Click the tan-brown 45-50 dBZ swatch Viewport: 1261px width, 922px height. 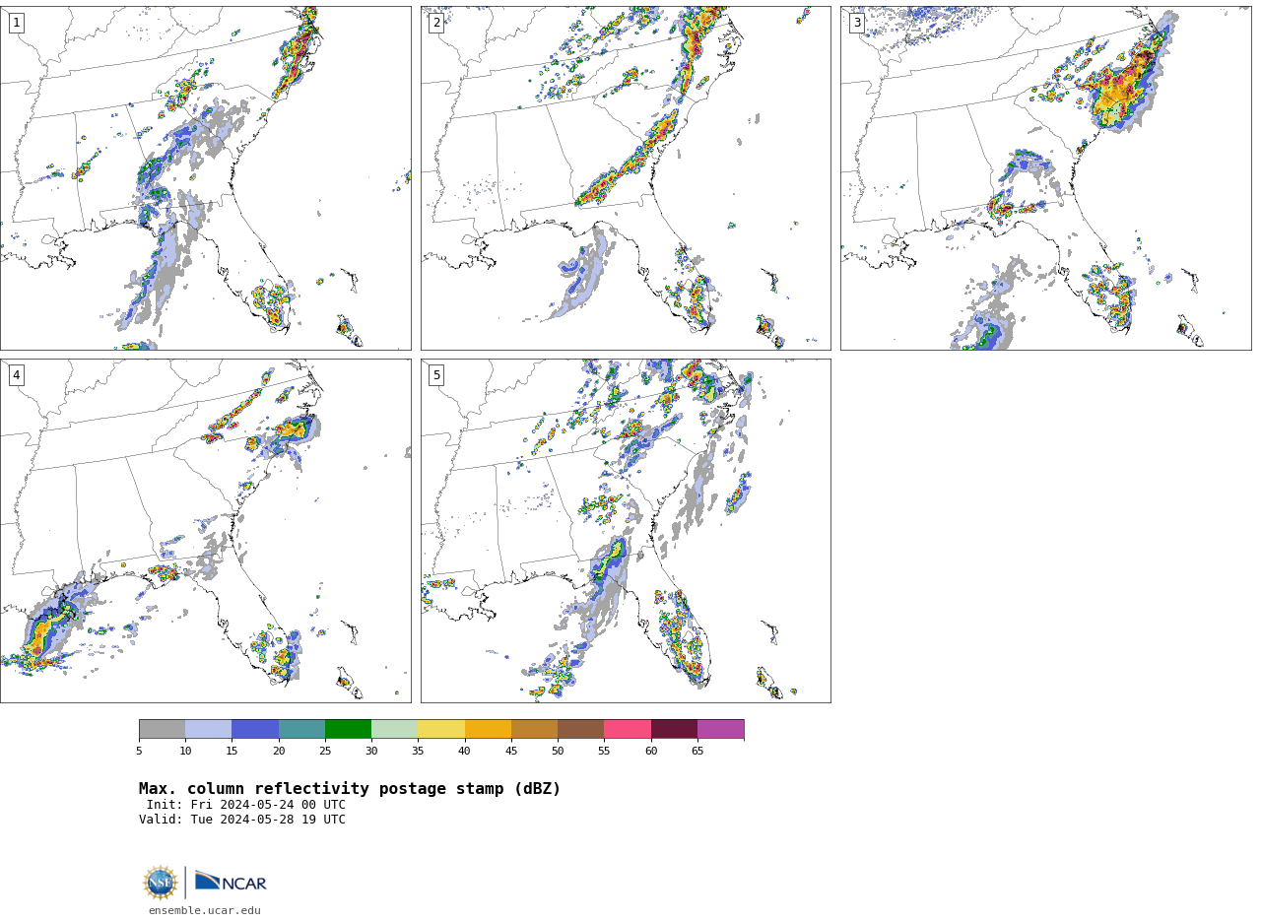point(534,729)
